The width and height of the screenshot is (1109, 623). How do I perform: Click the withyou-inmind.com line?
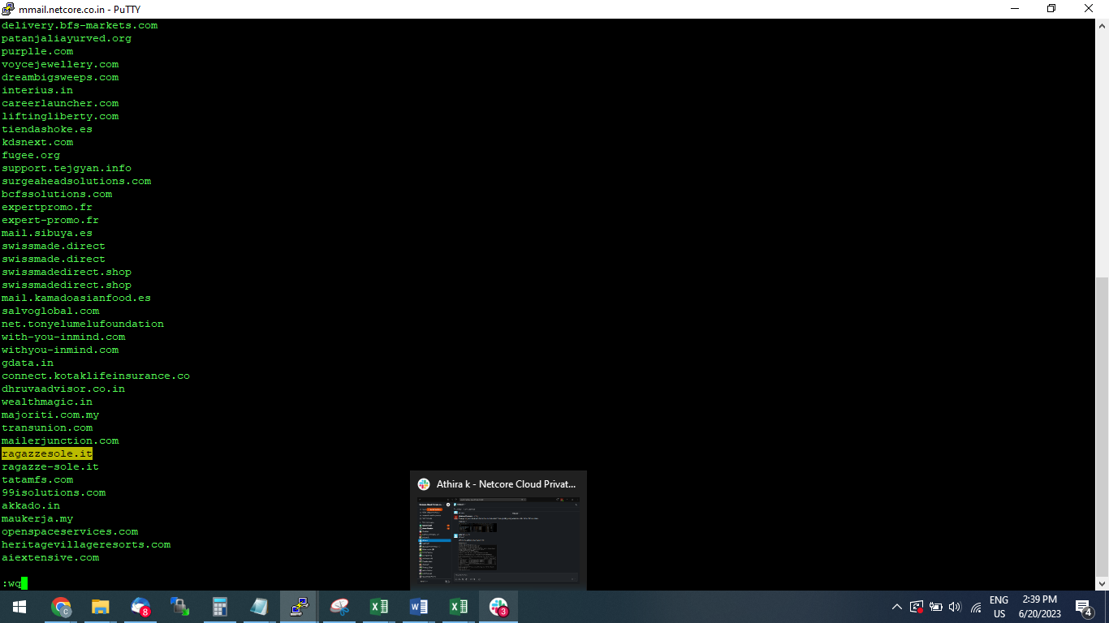60,350
